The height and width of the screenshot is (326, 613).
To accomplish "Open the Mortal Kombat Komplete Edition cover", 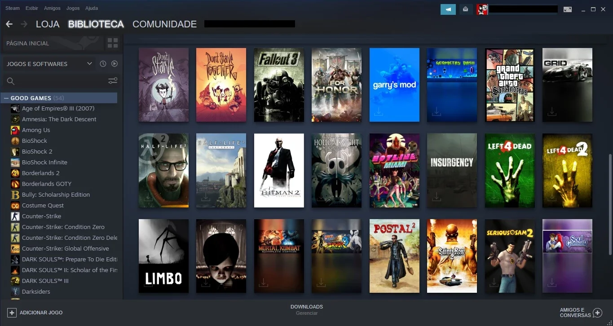I will (279, 256).
